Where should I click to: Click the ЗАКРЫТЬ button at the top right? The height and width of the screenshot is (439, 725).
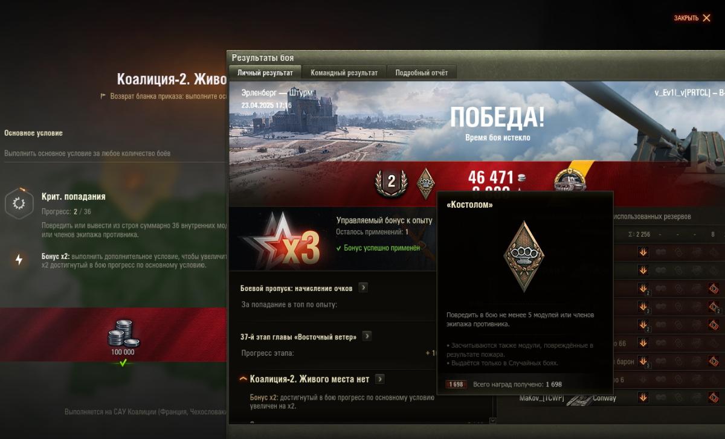coord(692,18)
